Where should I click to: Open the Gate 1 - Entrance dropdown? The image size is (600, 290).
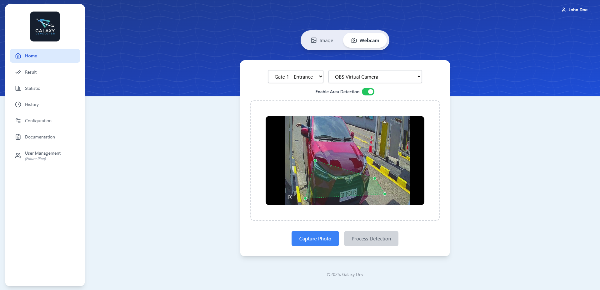pyautogui.click(x=295, y=77)
